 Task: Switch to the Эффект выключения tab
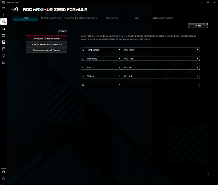coord(51,18)
